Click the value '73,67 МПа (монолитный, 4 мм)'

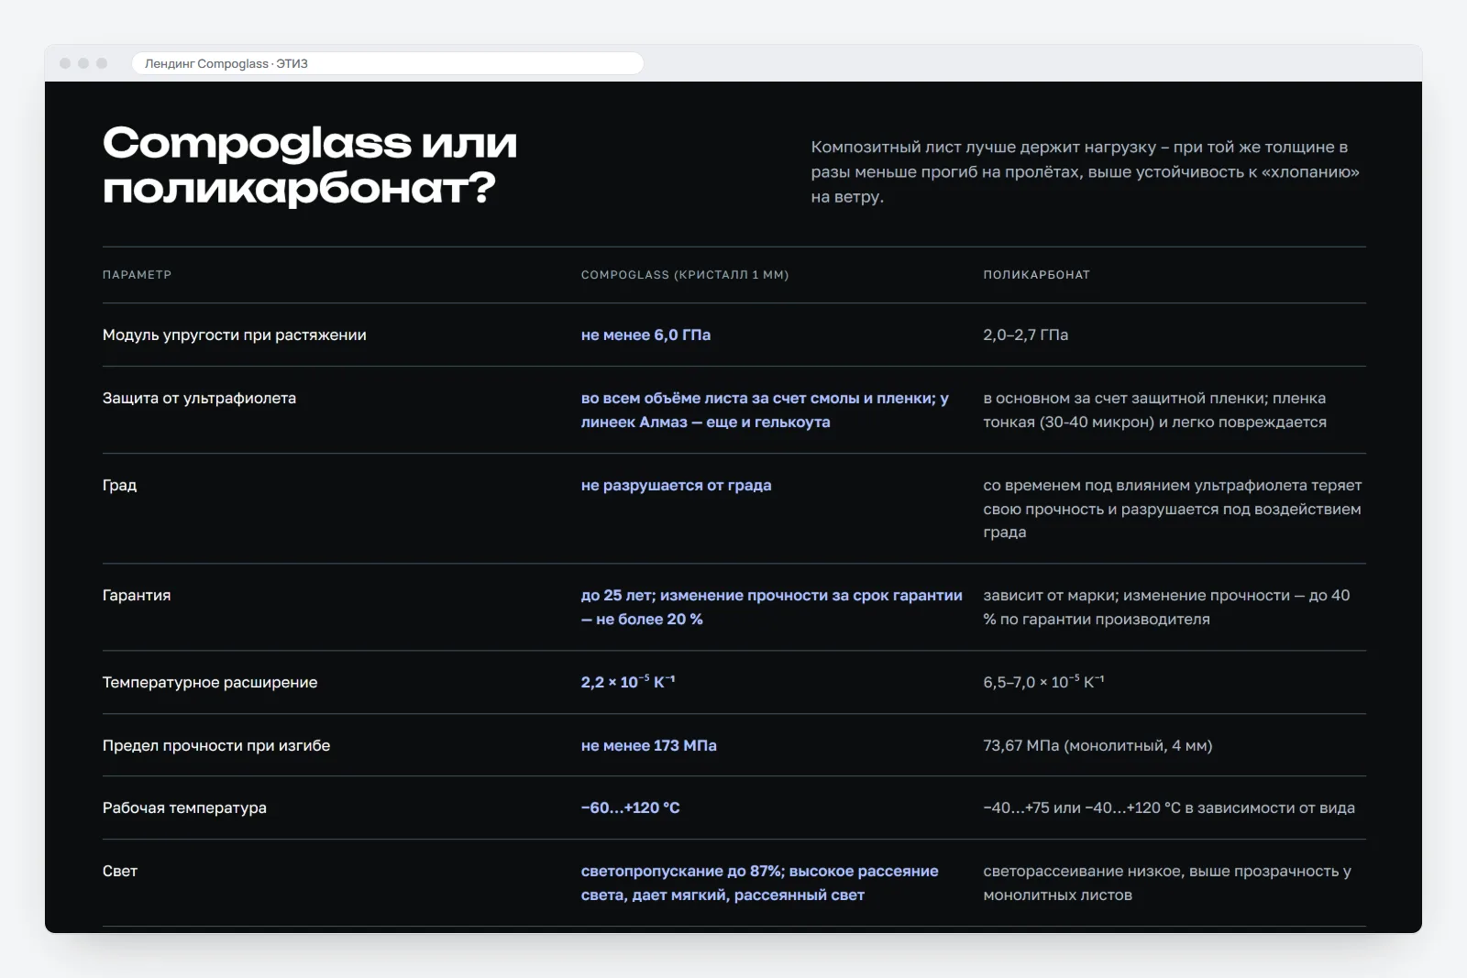[x=1097, y=745]
